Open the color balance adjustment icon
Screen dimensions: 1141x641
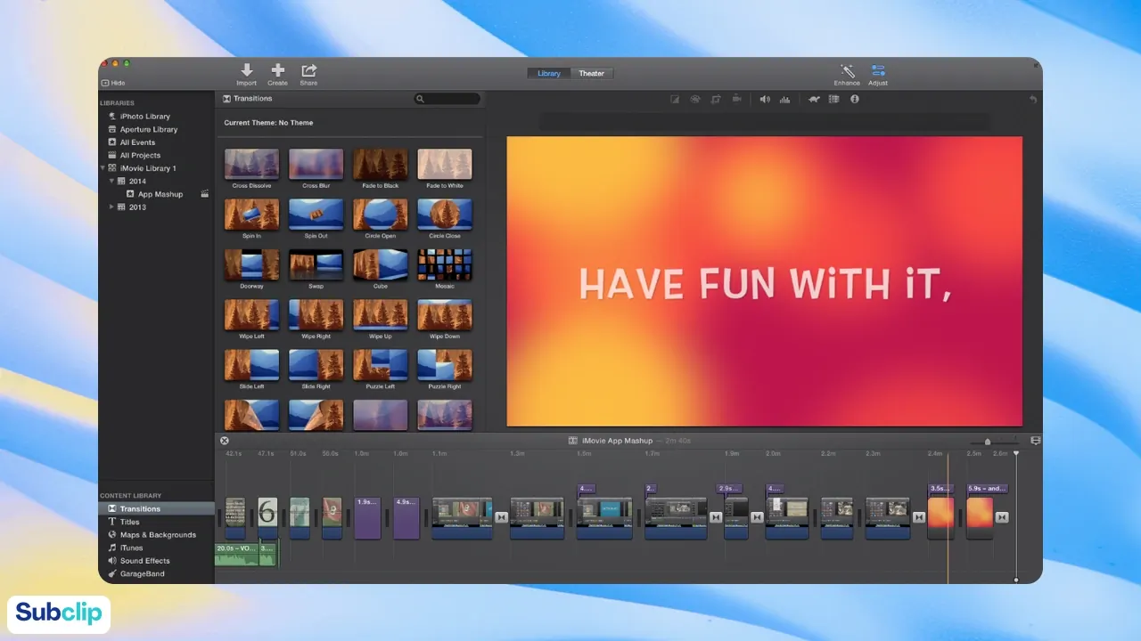pyautogui.click(x=675, y=100)
